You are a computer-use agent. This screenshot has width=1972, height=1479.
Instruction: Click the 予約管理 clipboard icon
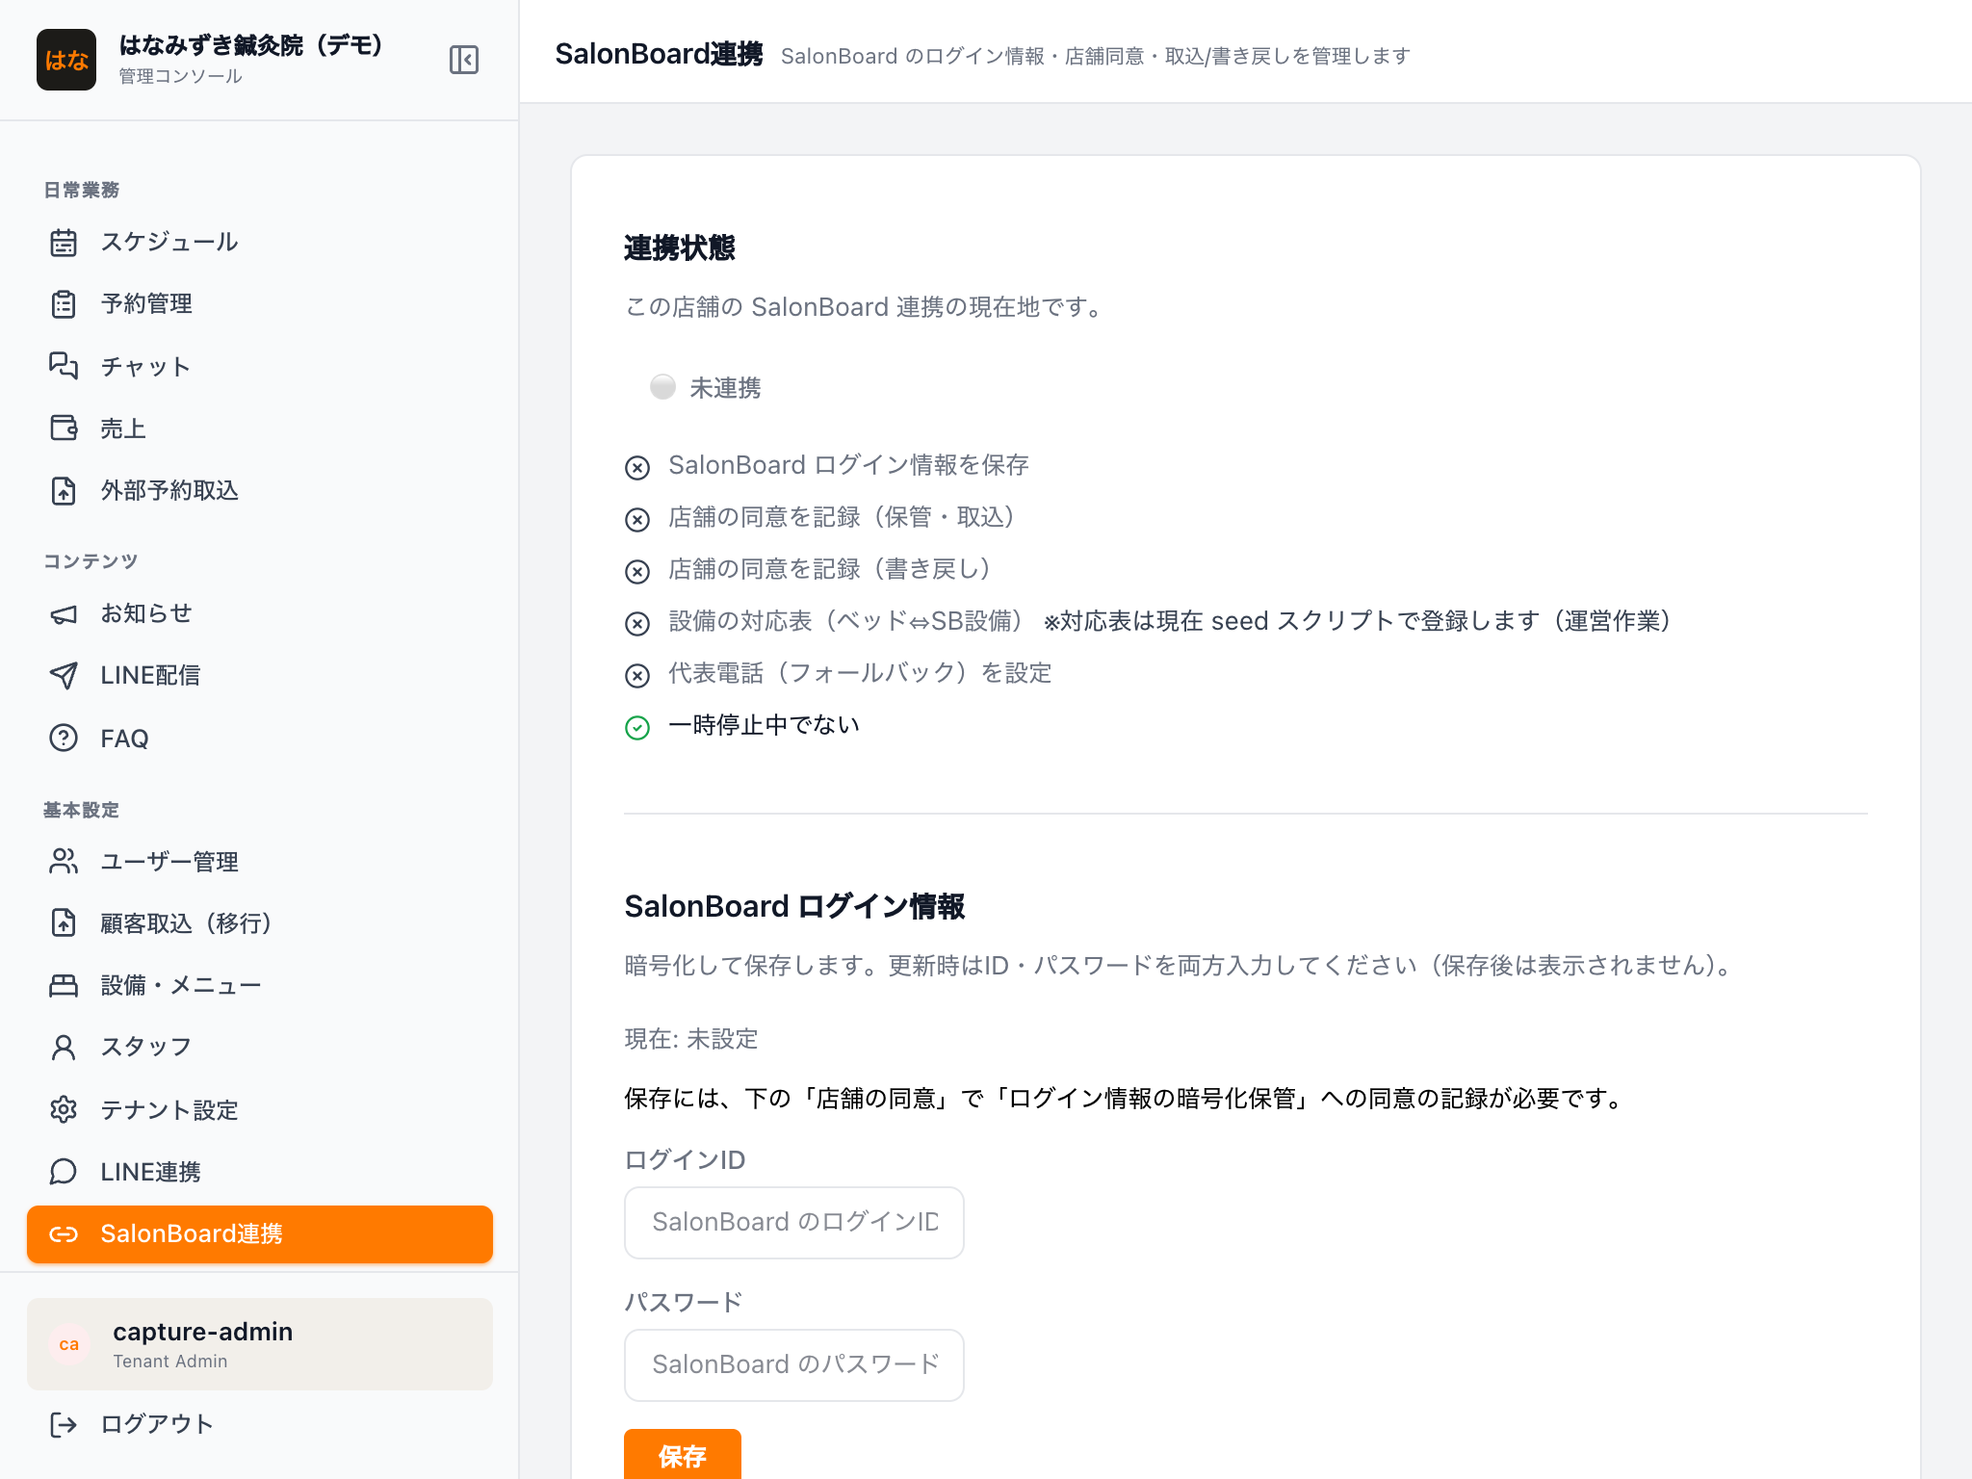click(x=64, y=304)
